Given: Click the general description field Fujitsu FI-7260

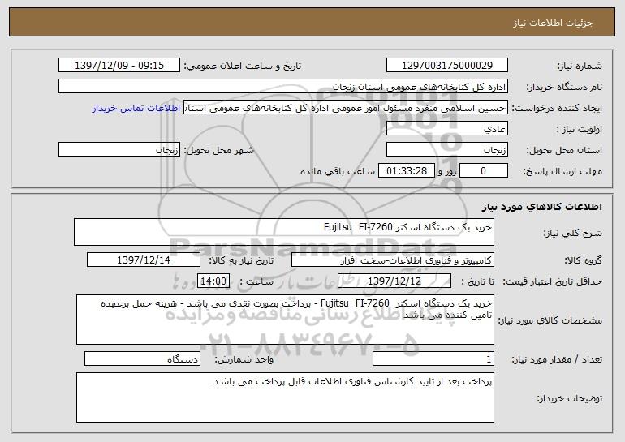Looking at the screenshot, I should pyautogui.click(x=284, y=232).
